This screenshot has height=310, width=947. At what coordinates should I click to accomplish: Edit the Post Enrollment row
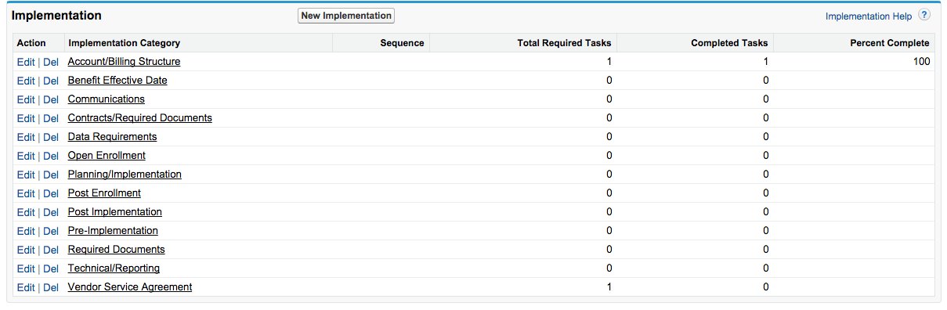click(25, 193)
